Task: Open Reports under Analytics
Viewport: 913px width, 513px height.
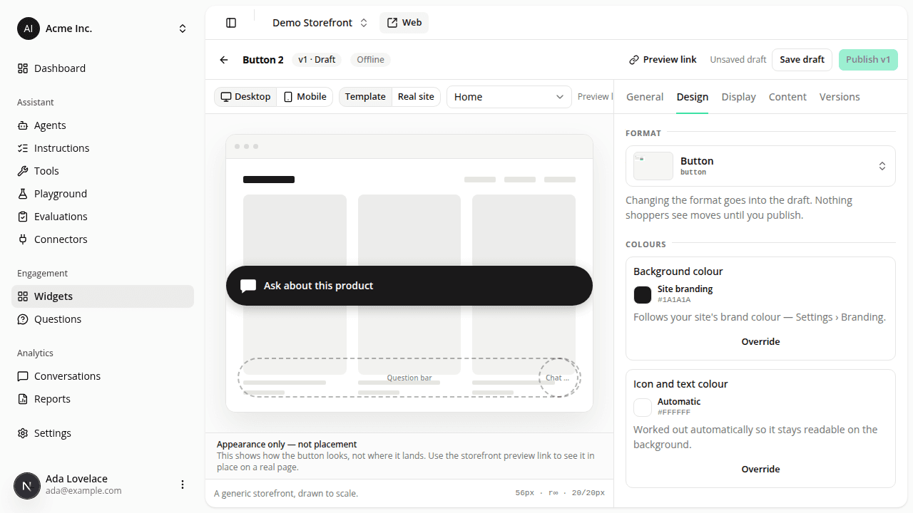Action: (103, 399)
